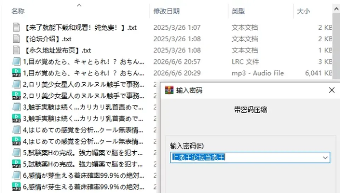Click the MP3 icon of track 5,試験薬H
Viewport: 340px width, 193px height.
click(x=16, y=164)
